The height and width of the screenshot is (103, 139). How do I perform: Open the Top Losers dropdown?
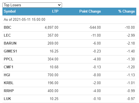(32, 5)
